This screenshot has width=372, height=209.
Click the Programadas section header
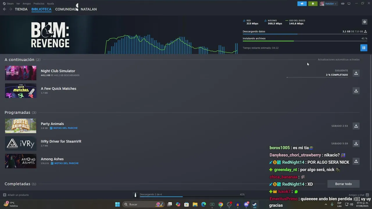click(20, 112)
